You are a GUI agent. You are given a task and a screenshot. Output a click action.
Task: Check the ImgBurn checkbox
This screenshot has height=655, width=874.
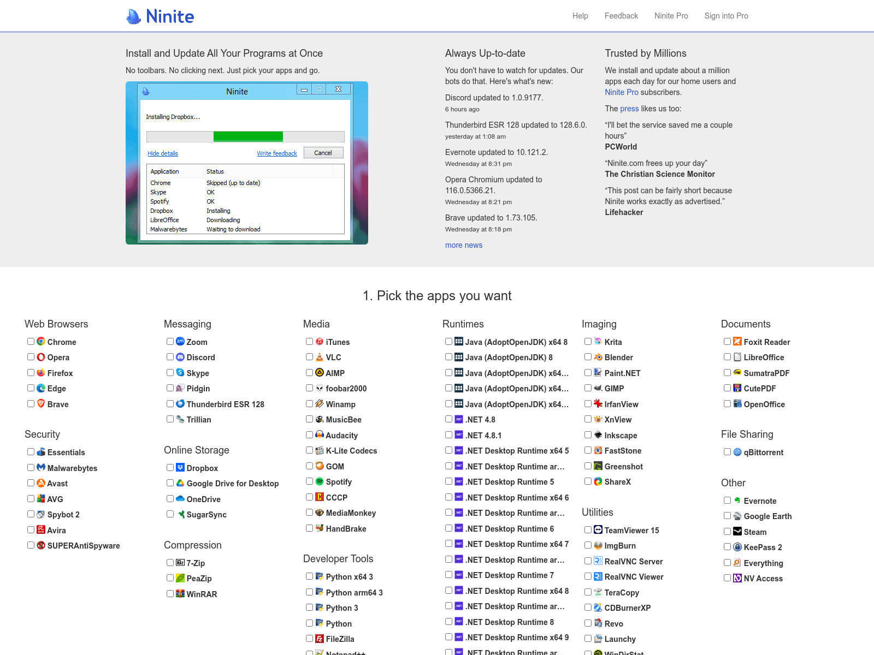588,545
